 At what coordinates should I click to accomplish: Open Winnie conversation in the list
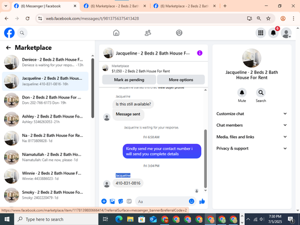(x=45, y=176)
